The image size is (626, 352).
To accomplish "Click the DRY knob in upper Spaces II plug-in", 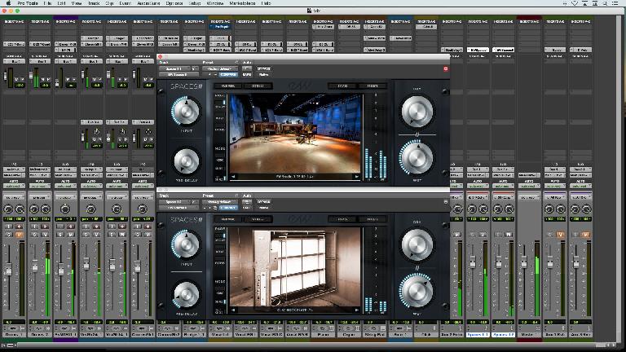I will pyautogui.click(x=417, y=111).
